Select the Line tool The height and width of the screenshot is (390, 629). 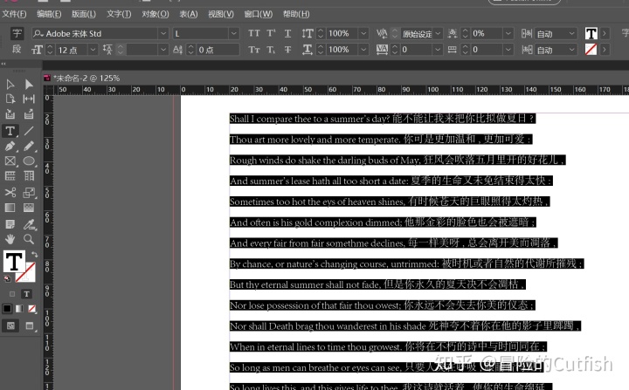[29, 131]
